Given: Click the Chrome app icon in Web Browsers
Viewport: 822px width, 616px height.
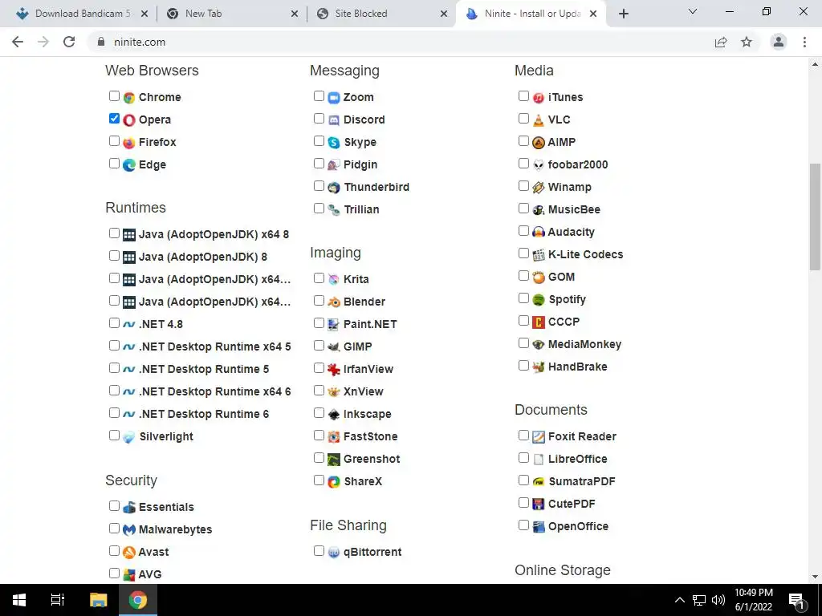Looking at the screenshot, I should (129, 97).
